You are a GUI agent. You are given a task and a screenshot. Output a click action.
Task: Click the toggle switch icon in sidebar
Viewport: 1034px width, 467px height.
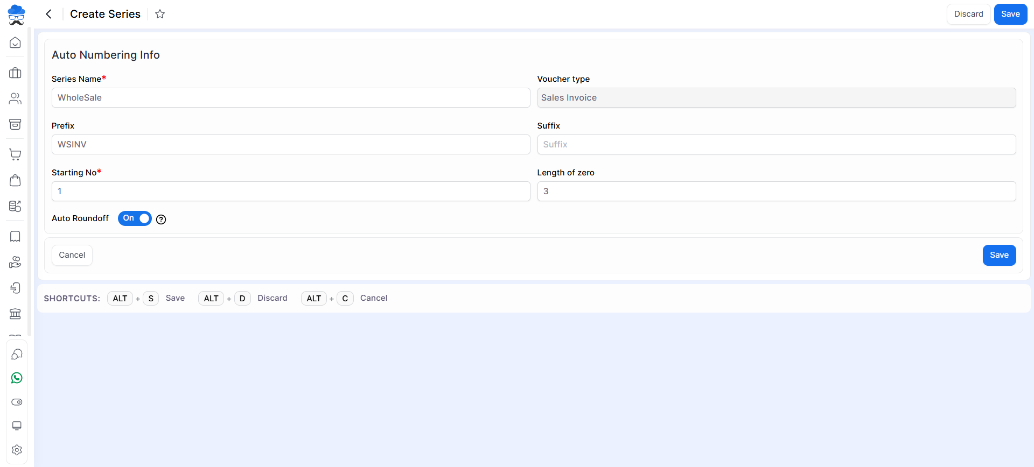(17, 402)
